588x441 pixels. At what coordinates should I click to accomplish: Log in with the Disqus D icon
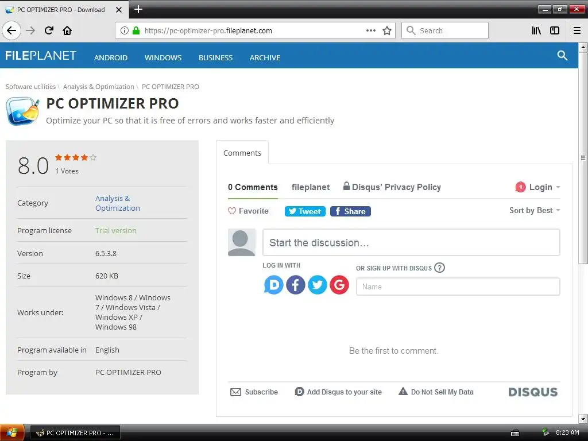click(x=274, y=285)
